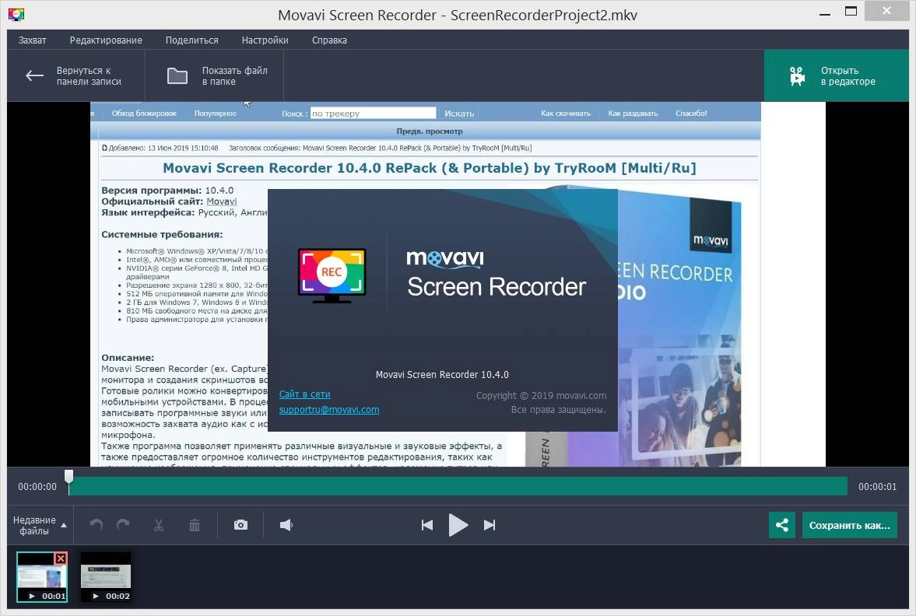Viewport: 916px width, 616px height.
Task: Click Как раздавать in preview
Action: pos(633,114)
